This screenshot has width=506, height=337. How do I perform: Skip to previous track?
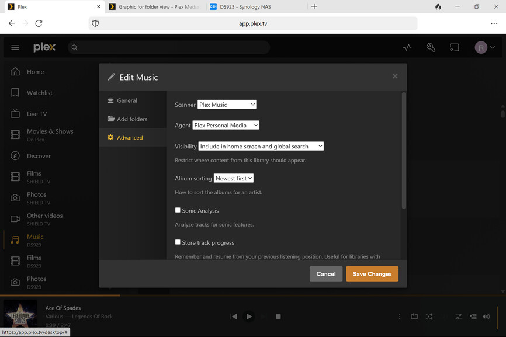pos(234,317)
